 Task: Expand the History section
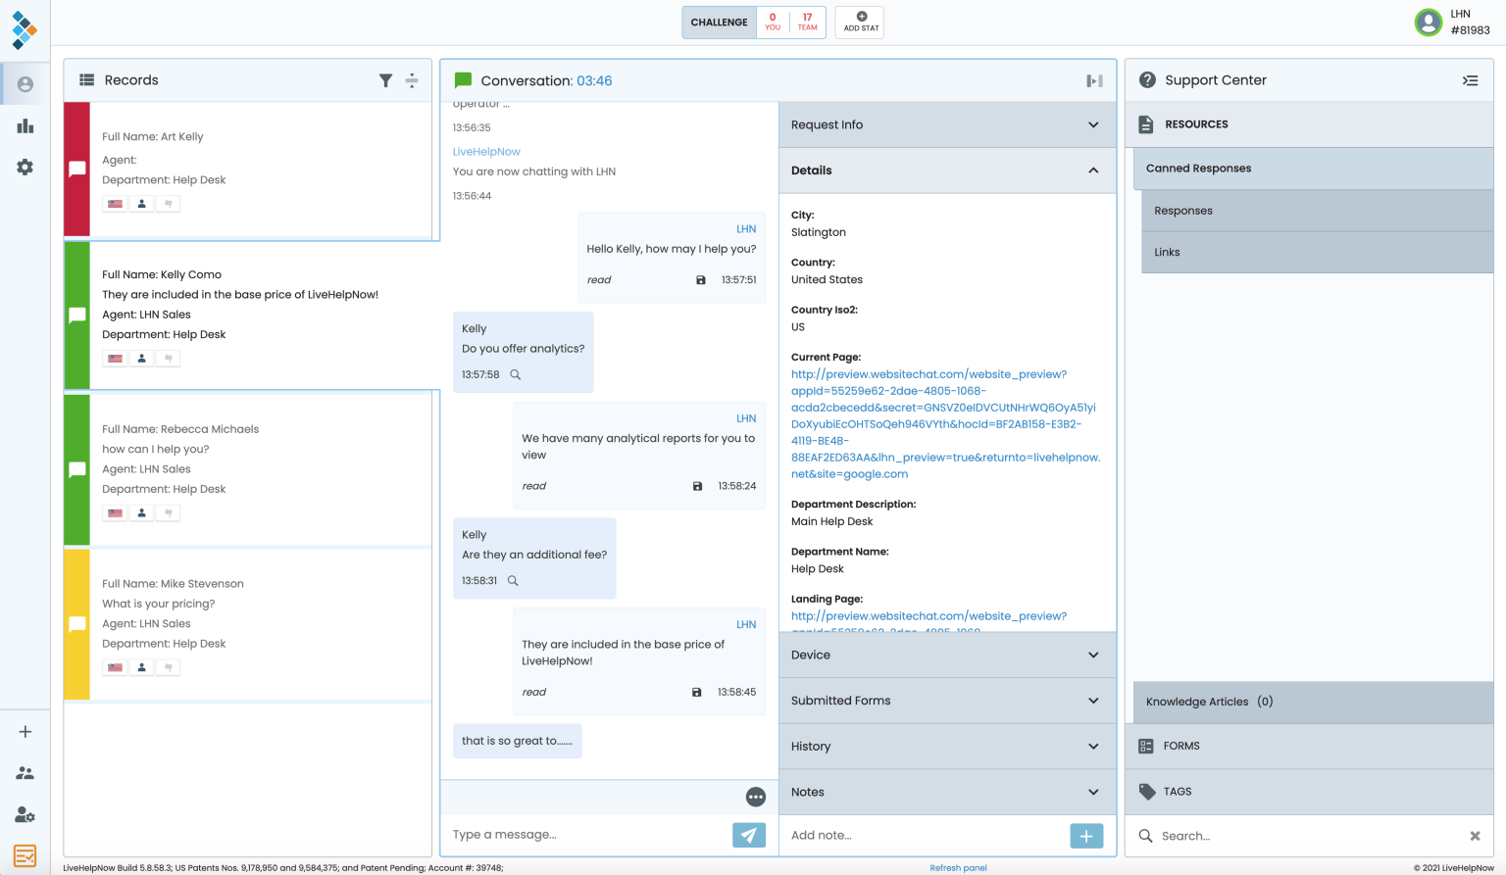click(1092, 746)
